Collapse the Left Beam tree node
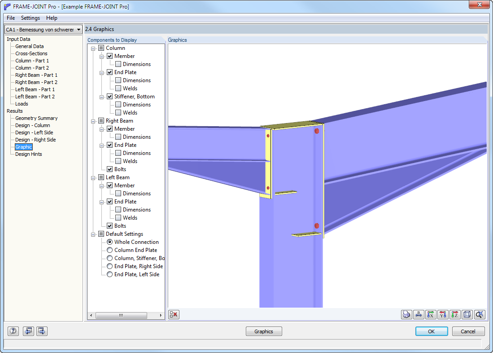This screenshot has height=353, width=493. click(93, 178)
